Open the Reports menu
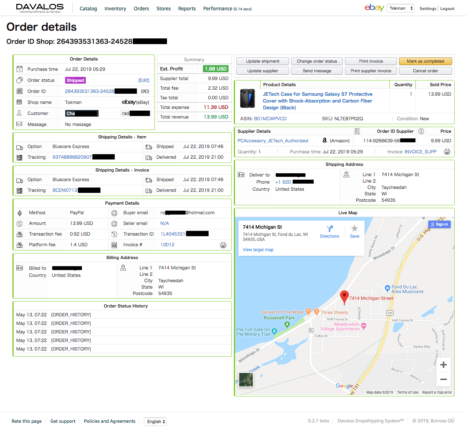The height and width of the screenshot is (432, 466). coord(187,9)
